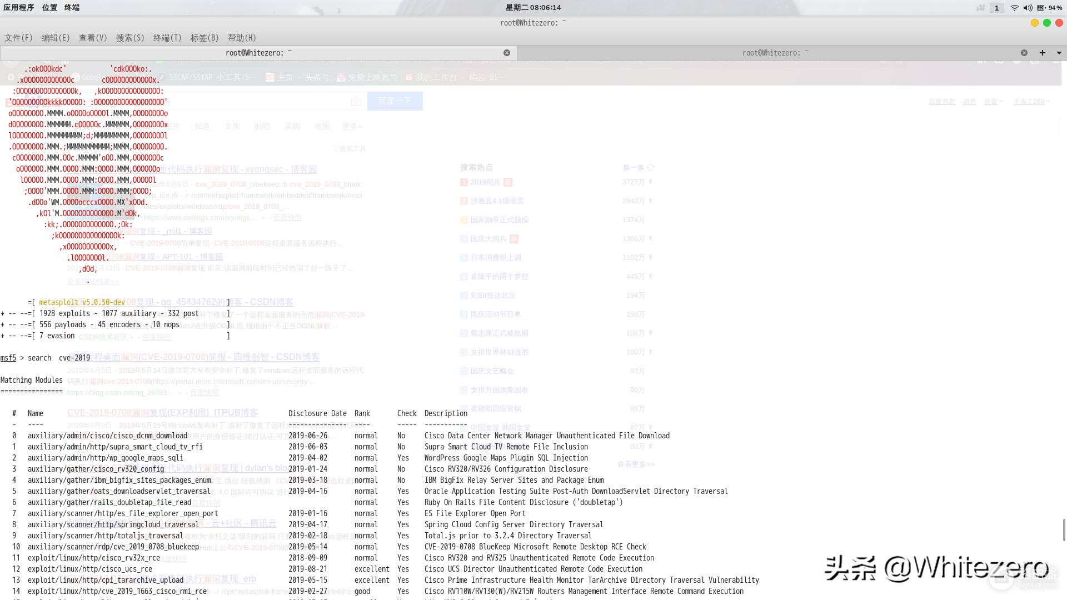This screenshot has width=1067, height=600.
Task: Open the tab list dropdown arrow
Action: (1059, 53)
